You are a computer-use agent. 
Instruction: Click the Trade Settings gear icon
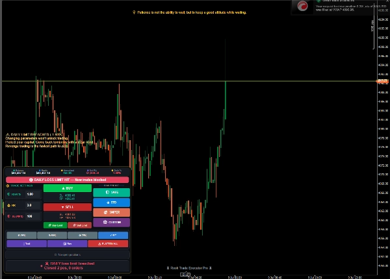(7, 186)
